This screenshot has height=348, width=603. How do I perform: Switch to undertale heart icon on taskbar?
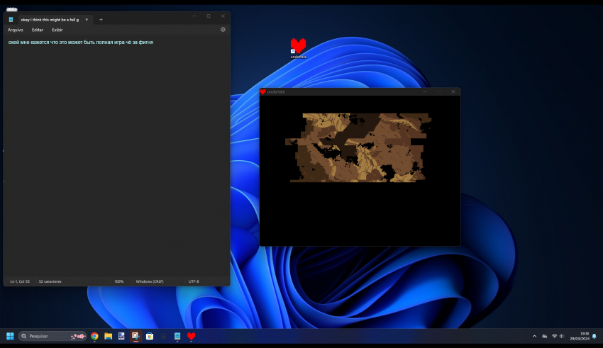click(191, 336)
